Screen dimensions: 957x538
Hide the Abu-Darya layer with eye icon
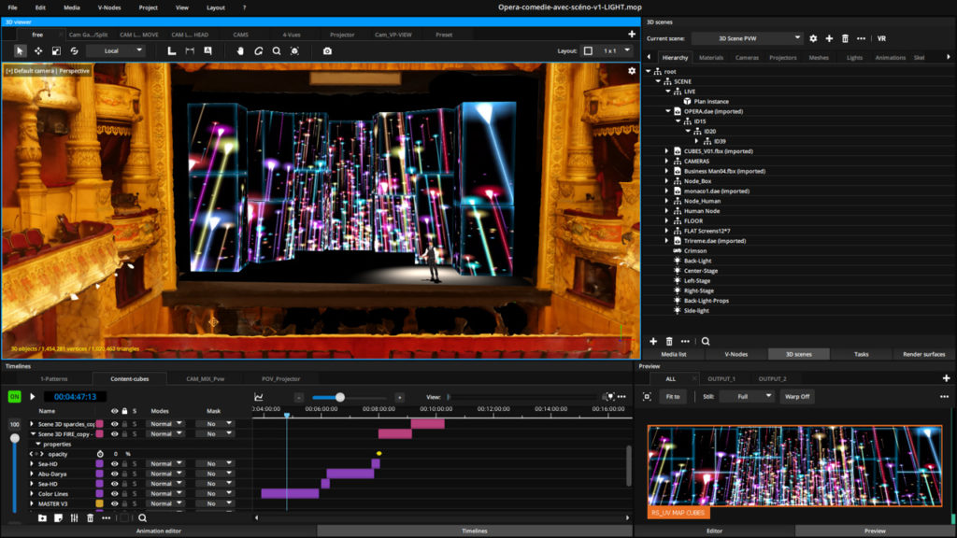tap(114, 474)
